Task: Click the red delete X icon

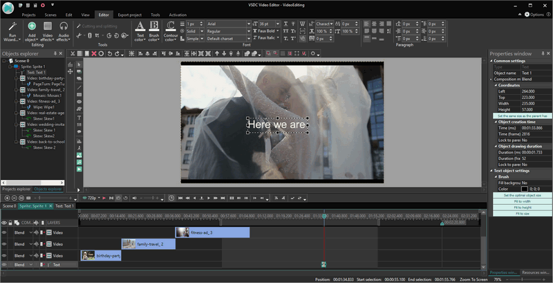Action: [x=94, y=54]
